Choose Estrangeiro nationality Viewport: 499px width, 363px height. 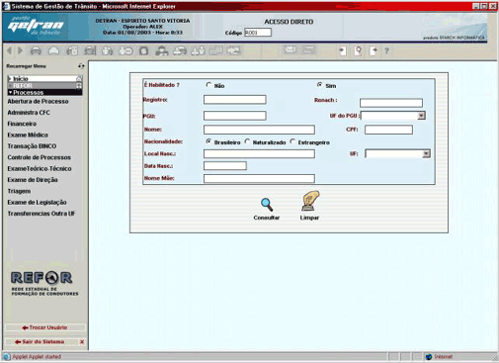point(292,141)
